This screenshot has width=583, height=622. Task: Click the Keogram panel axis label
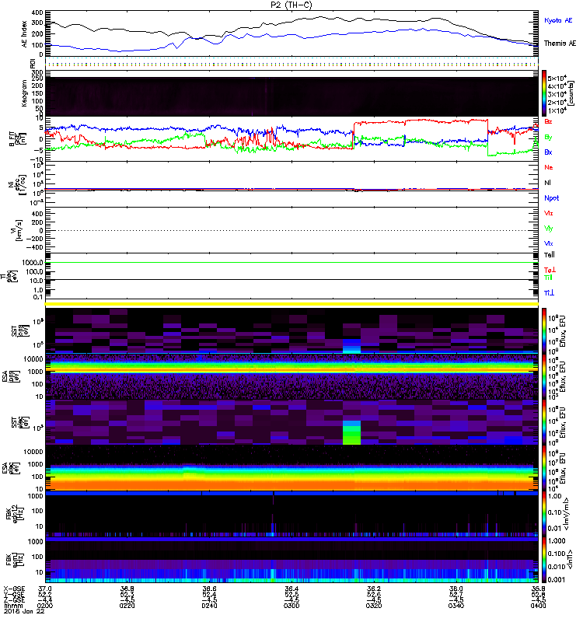coord(24,93)
